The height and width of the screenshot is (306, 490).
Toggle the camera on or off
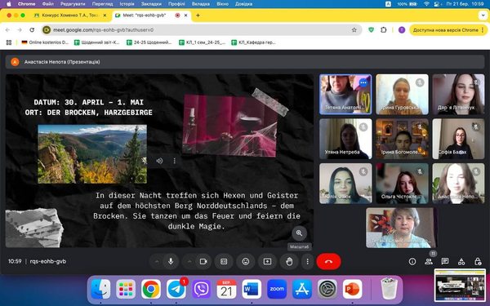click(x=203, y=261)
